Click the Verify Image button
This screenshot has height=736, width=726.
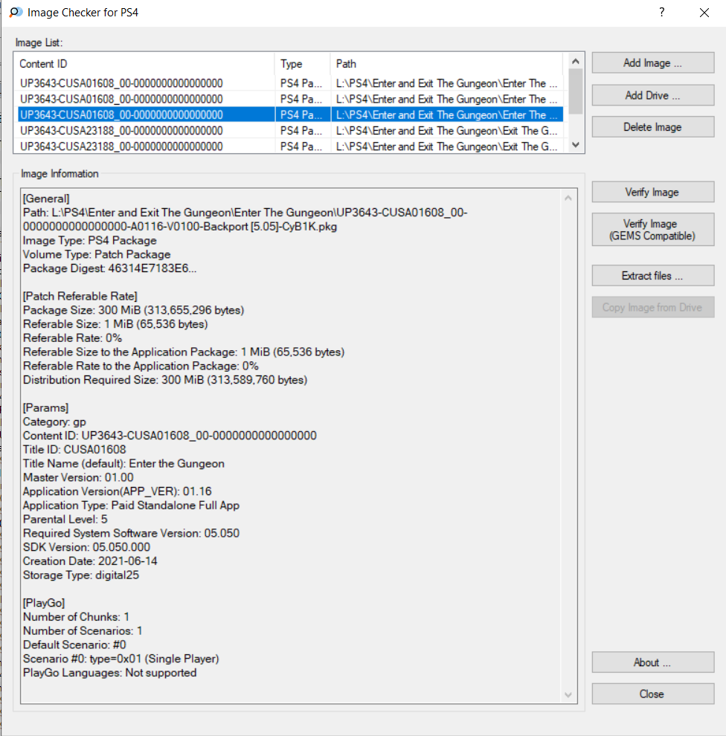point(652,193)
